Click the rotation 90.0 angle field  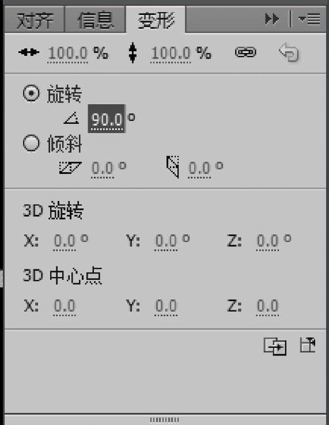point(107,119)
